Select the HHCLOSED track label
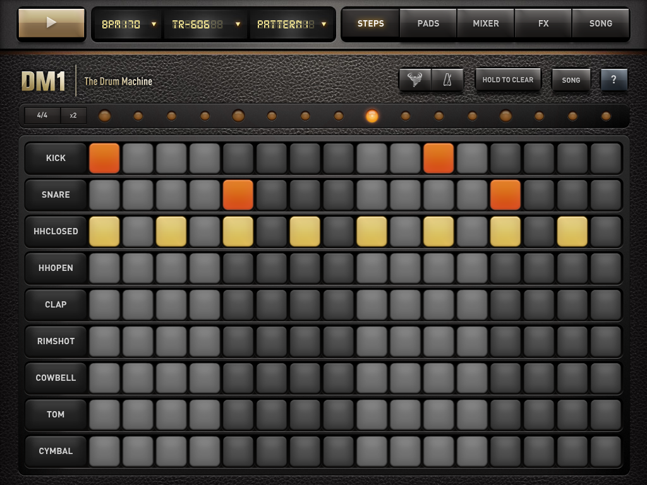The width and height of the screenshot is (647, 485). 56,231
